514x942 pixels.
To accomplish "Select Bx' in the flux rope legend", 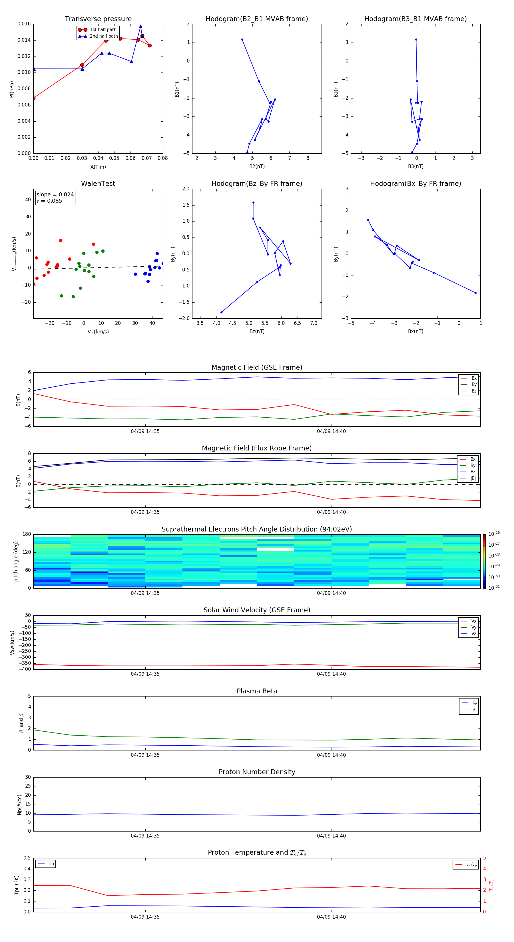I will point(468,459).
